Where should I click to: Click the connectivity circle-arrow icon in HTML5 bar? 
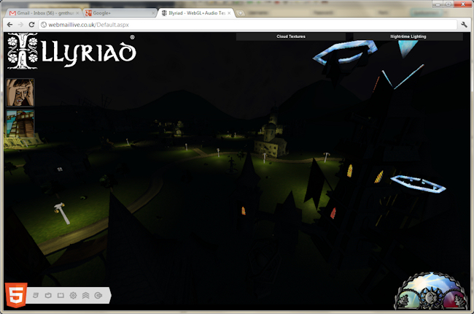98,295
